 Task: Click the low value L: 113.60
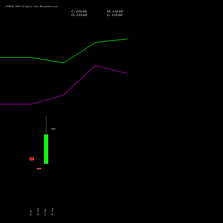point(115,15)
